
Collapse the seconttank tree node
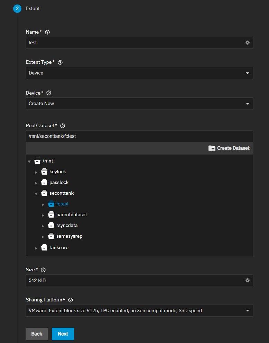pos(36,194)
